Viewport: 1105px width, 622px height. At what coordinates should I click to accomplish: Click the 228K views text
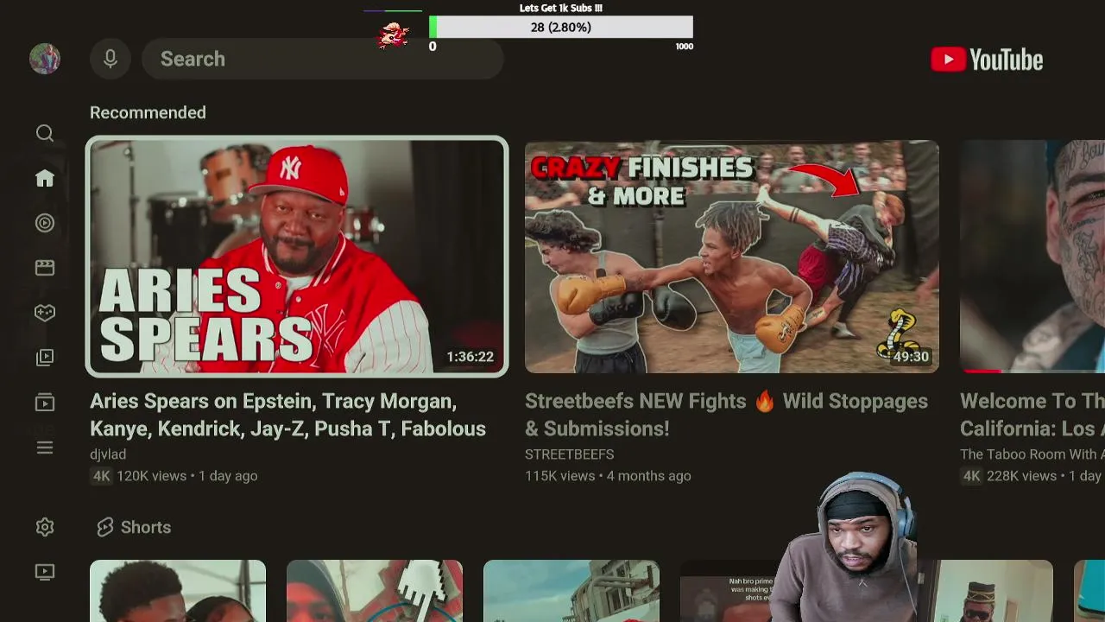coord(1021,476)
